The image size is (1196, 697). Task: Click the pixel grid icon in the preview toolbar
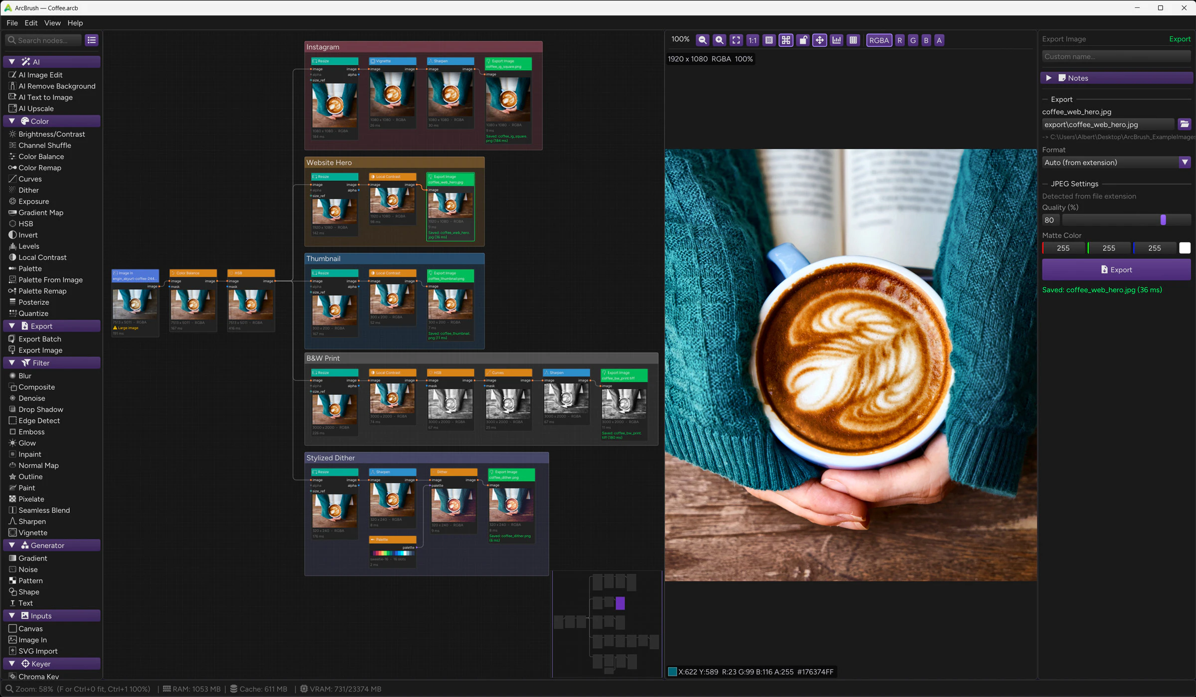click(x=854, y=40)
